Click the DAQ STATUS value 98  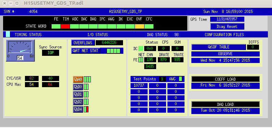(x=176, y=34)
